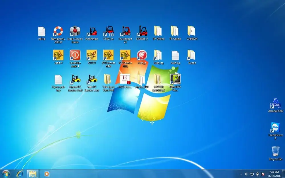Select the PathFinder forklift icon
Screen dimensions: 285x178
point(91,31)
